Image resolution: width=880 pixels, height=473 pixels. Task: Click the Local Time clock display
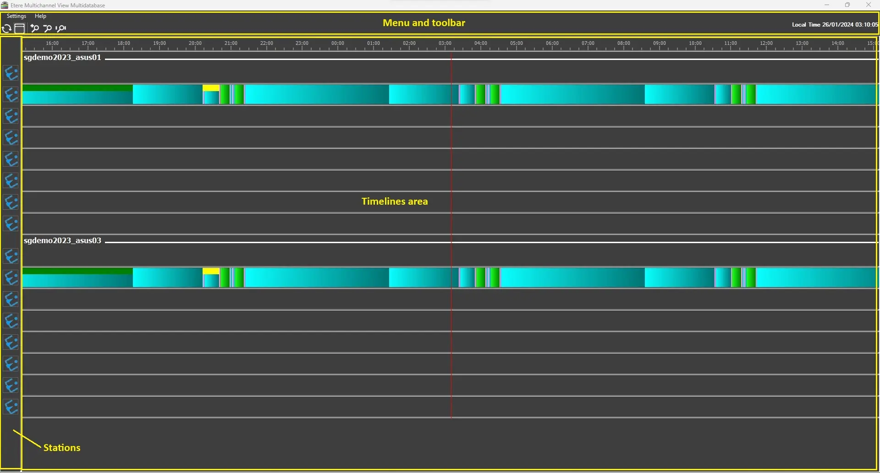click(x=835, y=25)
